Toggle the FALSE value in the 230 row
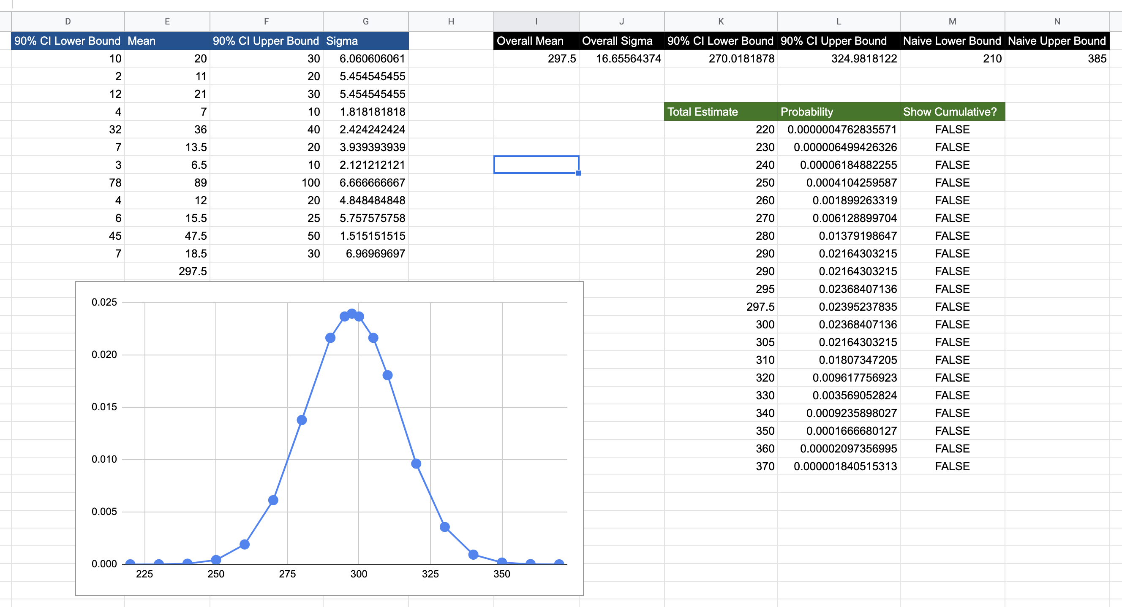Screen dimensions: 1122x607 click(953, 147)
